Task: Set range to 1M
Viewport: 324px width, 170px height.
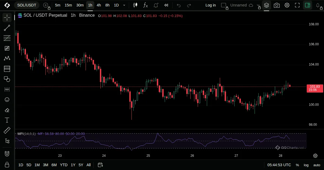Action: point(37,165)
